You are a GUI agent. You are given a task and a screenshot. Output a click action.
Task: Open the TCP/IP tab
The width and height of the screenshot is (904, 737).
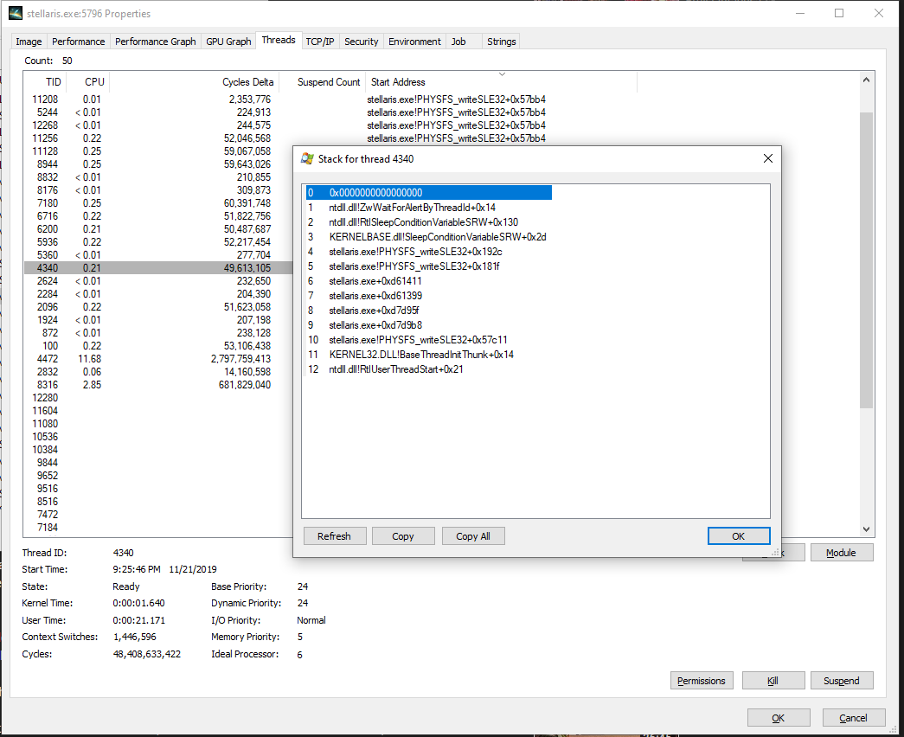(x=320, y=42)
